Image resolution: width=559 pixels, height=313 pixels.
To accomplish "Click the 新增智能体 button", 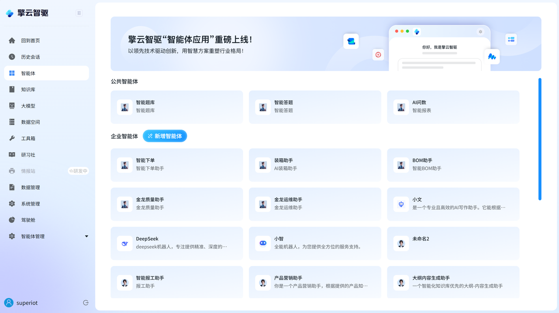I will (165, 136).
